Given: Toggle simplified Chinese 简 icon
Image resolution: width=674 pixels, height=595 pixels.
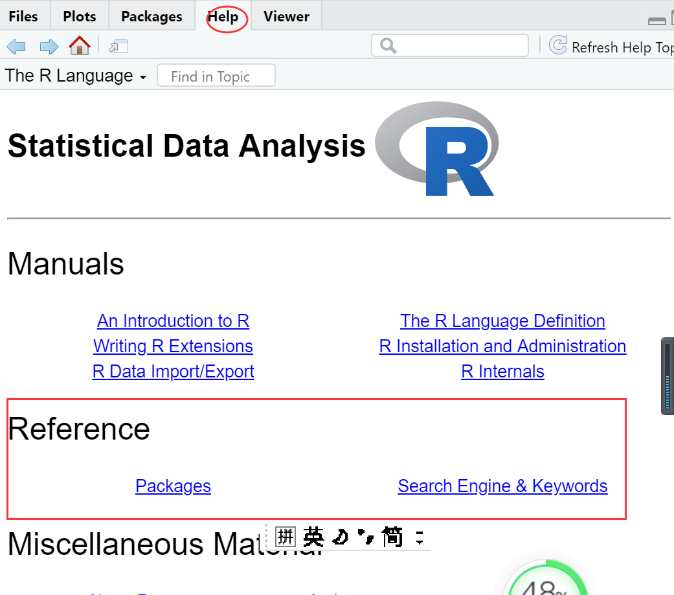Looking at the screenshot, I should (392, 537).
